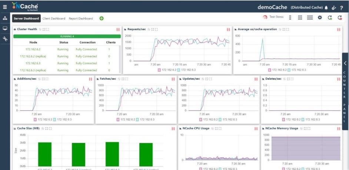Pause the NCache Memory Usage chart

coord(339,128)
